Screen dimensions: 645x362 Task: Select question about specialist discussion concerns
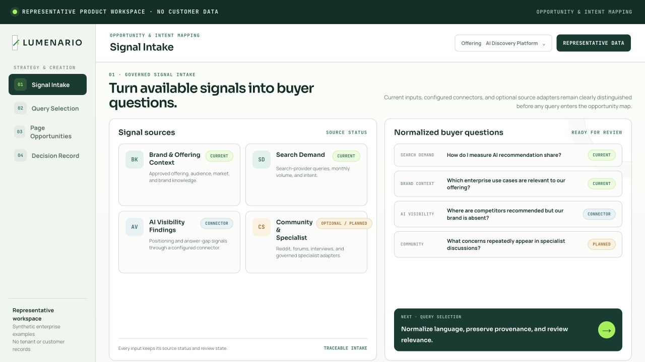[508, 244]
